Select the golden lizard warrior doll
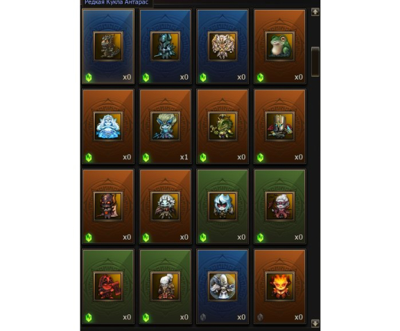 (223, 126)
